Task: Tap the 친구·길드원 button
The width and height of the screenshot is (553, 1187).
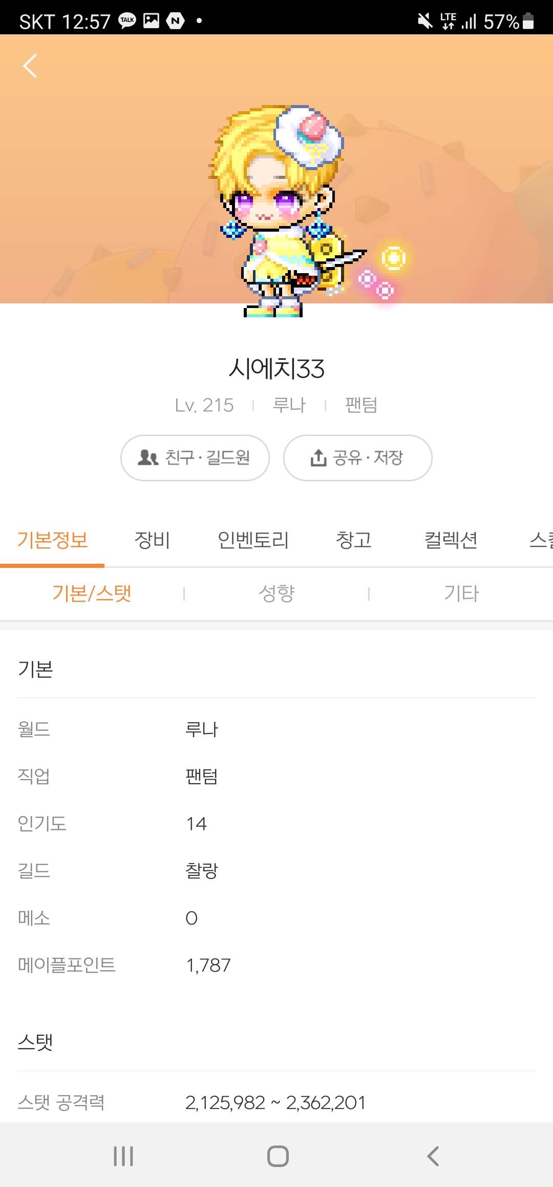Action: [x=195, y=458]
